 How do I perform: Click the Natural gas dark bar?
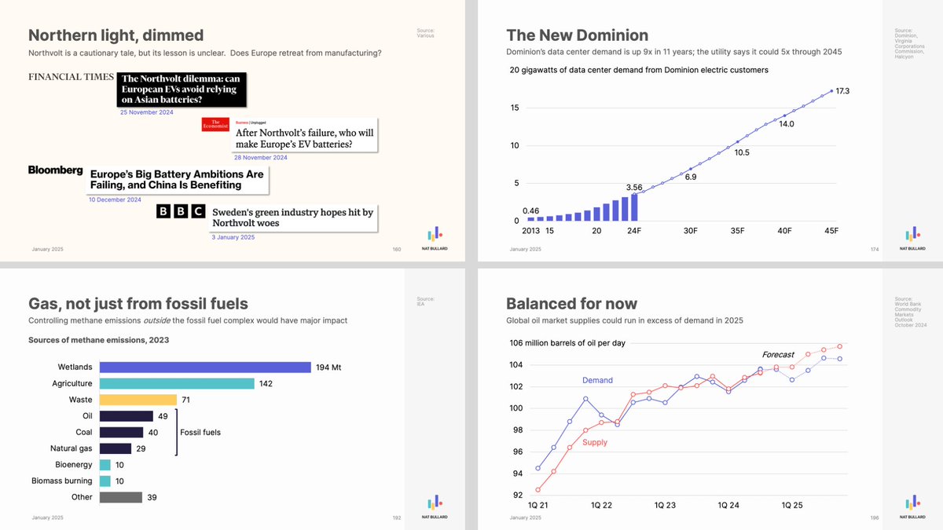click(116, 448)
